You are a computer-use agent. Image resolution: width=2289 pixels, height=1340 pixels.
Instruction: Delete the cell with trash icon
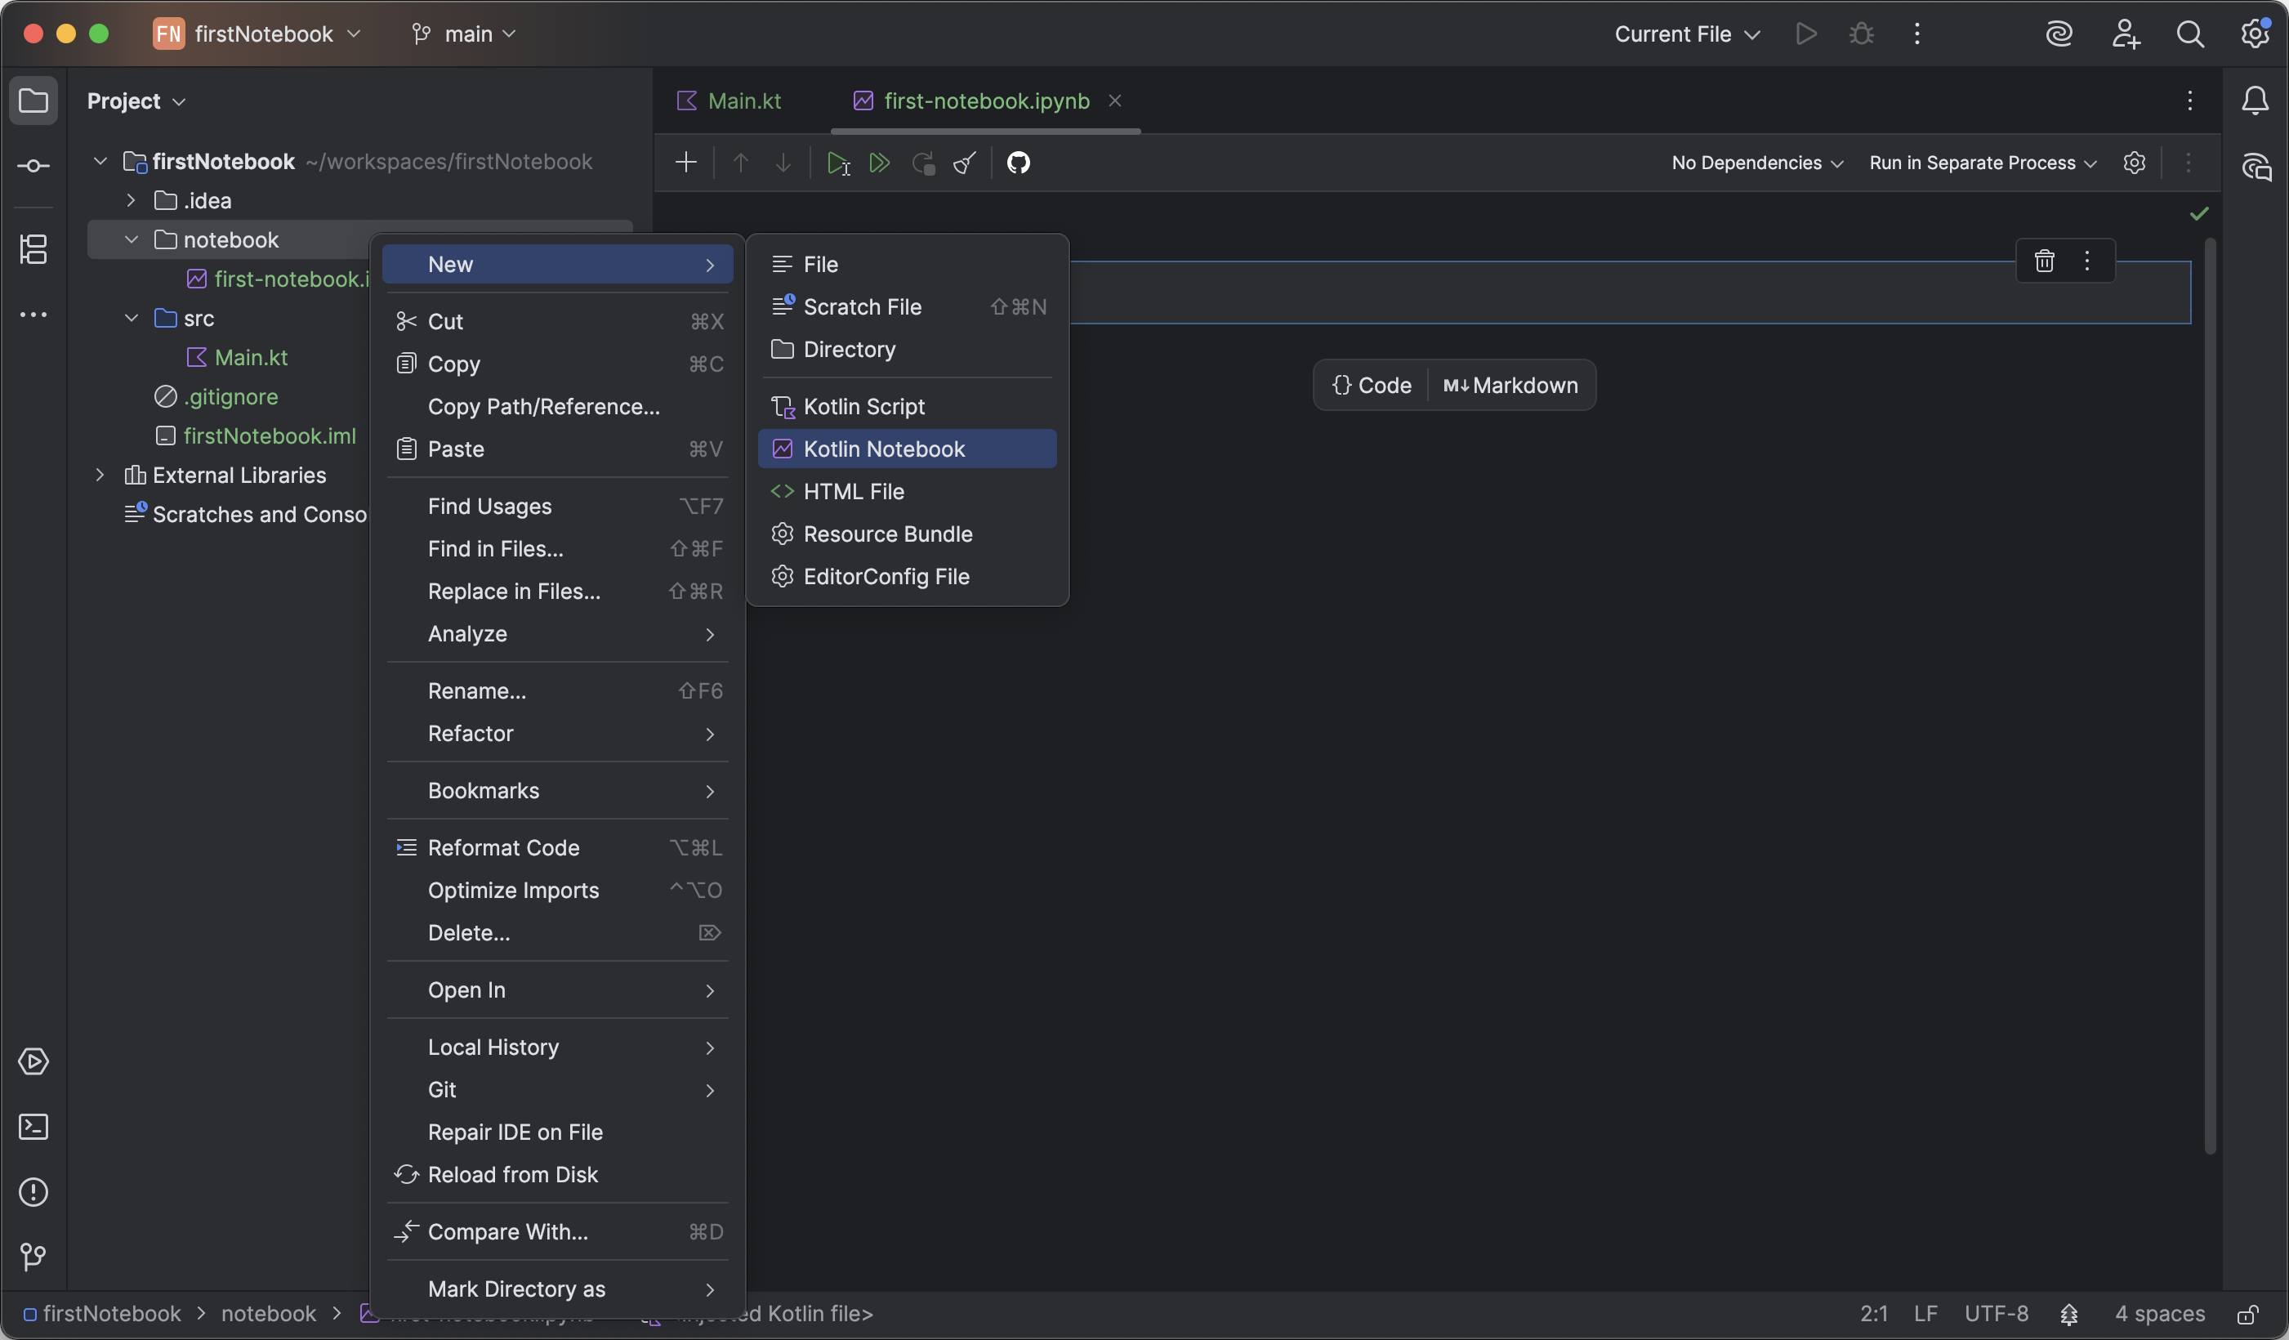(2045, 261)
